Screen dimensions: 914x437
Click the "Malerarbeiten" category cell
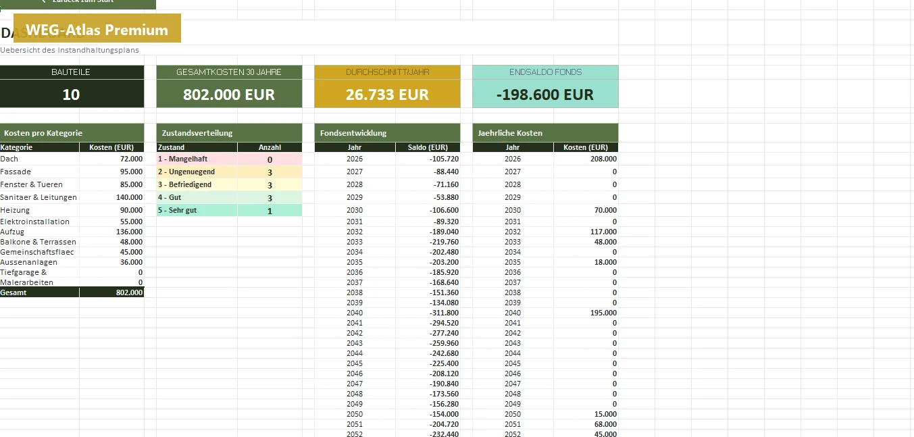coord(39,282)
